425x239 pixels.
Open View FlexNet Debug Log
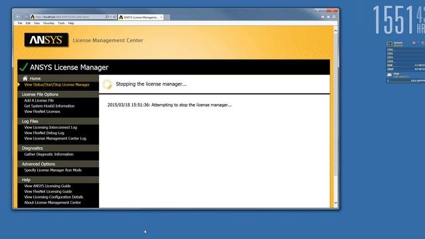click(x=44, y=133)
